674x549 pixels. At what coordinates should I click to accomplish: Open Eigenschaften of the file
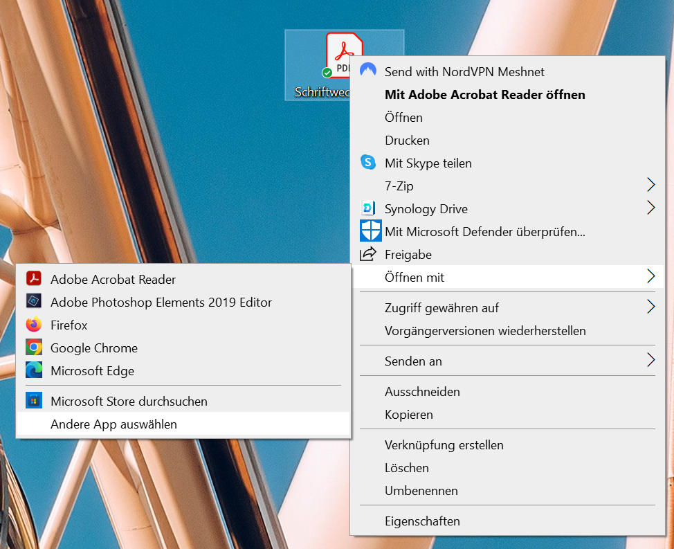(422, 521)
